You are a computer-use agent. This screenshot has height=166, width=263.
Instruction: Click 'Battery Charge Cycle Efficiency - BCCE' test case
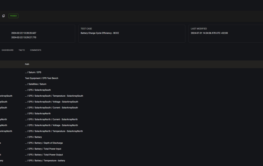[100, 33]
